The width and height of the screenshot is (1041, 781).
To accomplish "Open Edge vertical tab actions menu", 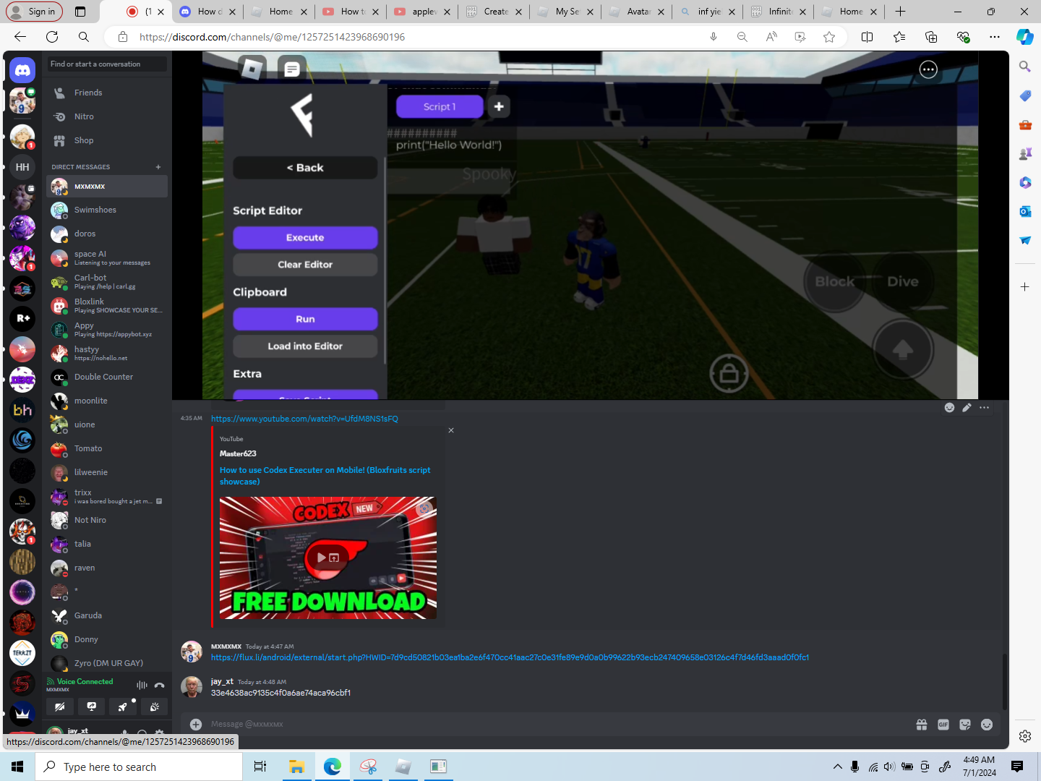I will [80, 12].
